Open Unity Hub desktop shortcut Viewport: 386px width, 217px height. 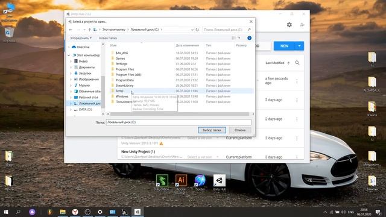point(220,183)
